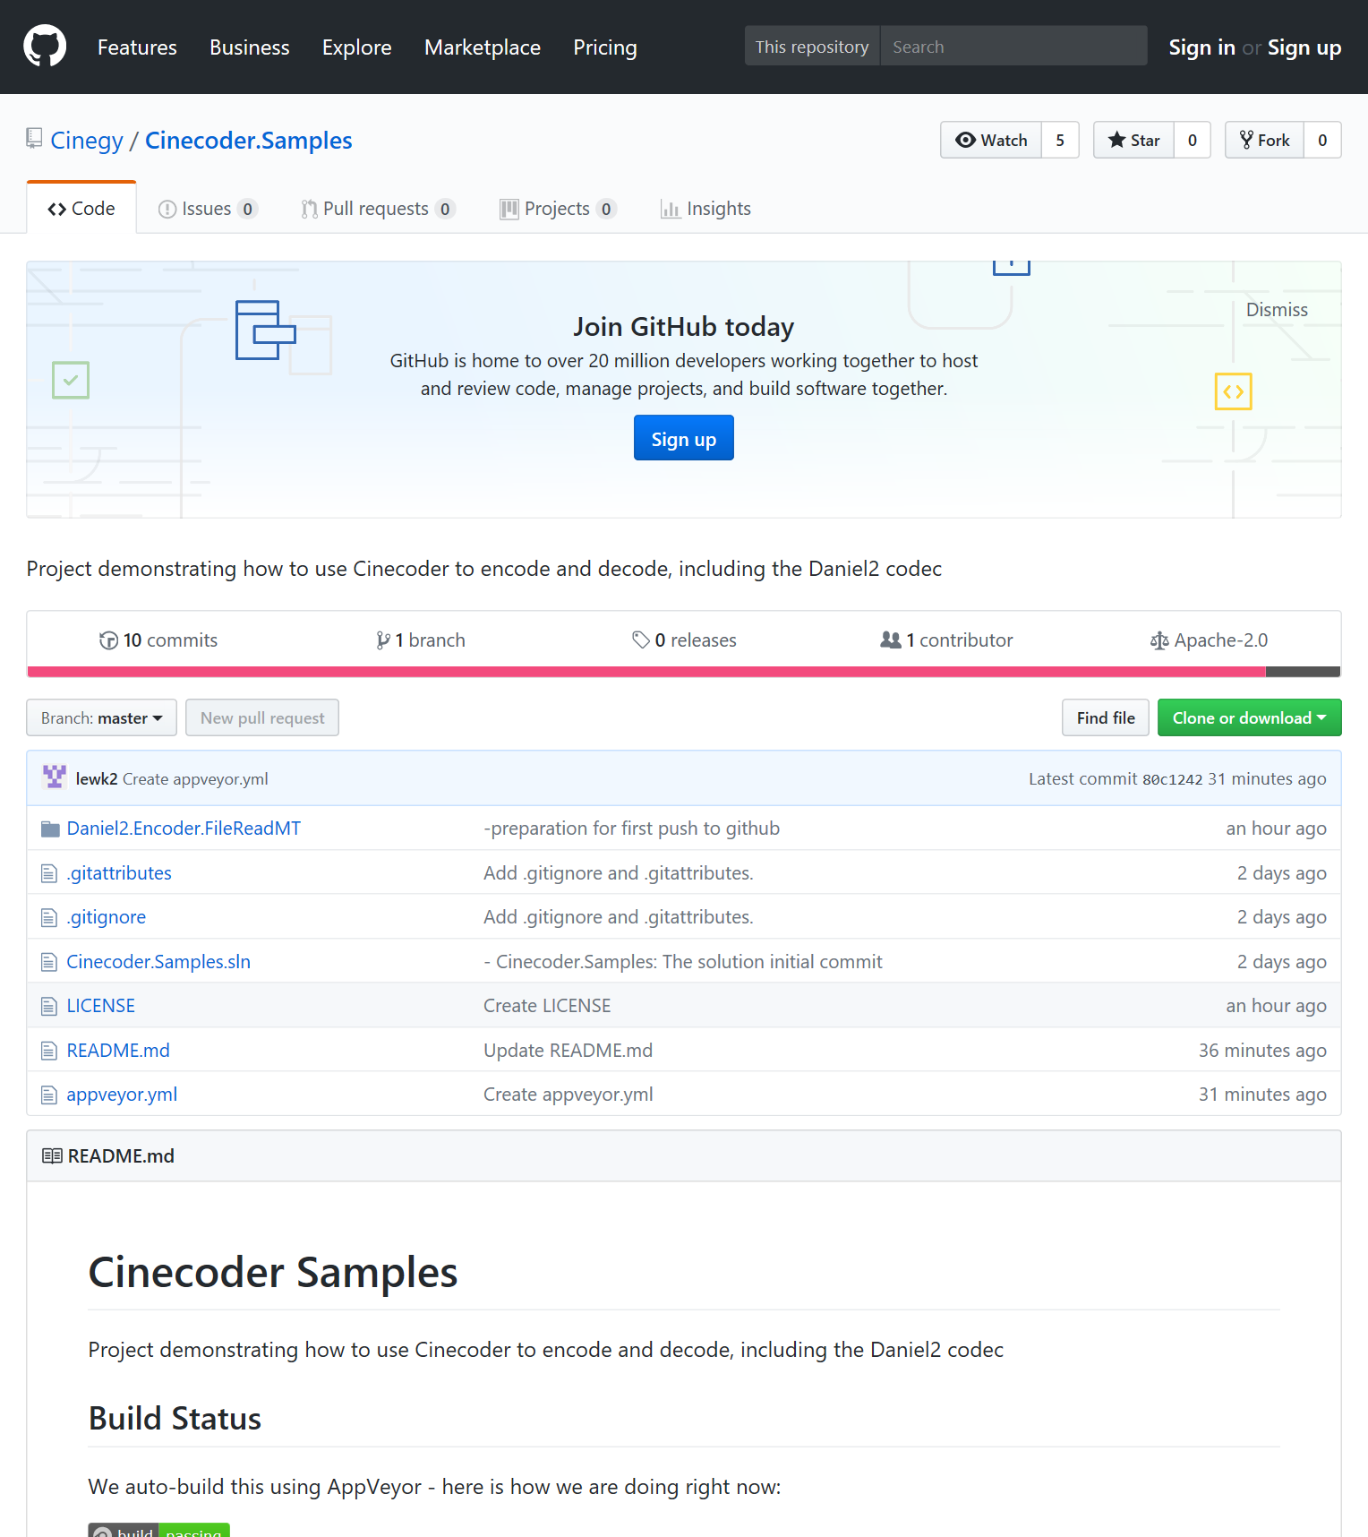Open the Cinecoder.Samples.sln file

pos(158,962)
